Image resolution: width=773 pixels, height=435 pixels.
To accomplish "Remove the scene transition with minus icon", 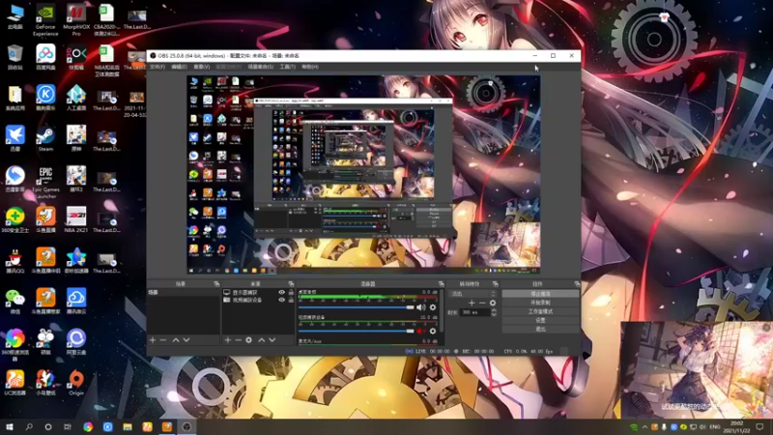I will 482,303.
